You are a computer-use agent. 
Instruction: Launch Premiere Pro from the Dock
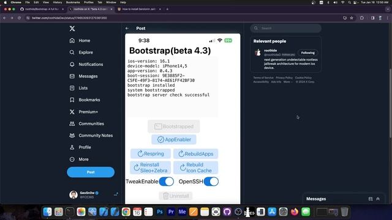click(171, 212)
